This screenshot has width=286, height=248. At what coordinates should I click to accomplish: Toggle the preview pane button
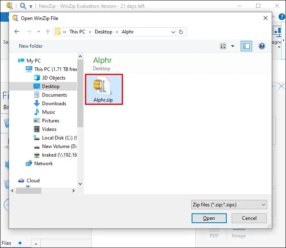click(246, 46)
